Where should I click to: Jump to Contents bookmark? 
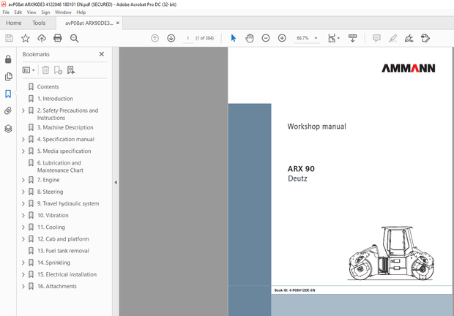[x=48, y=87]
